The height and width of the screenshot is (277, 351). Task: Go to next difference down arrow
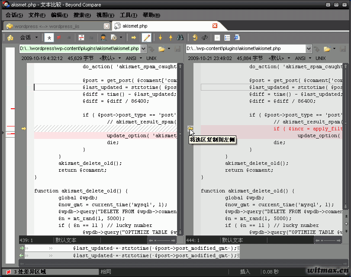pyautogui.click(x=160, y=38)
